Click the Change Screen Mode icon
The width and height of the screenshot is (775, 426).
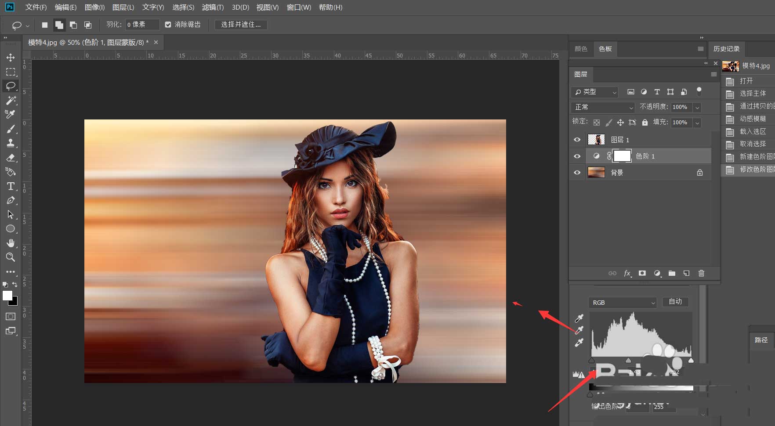(11, 331)
